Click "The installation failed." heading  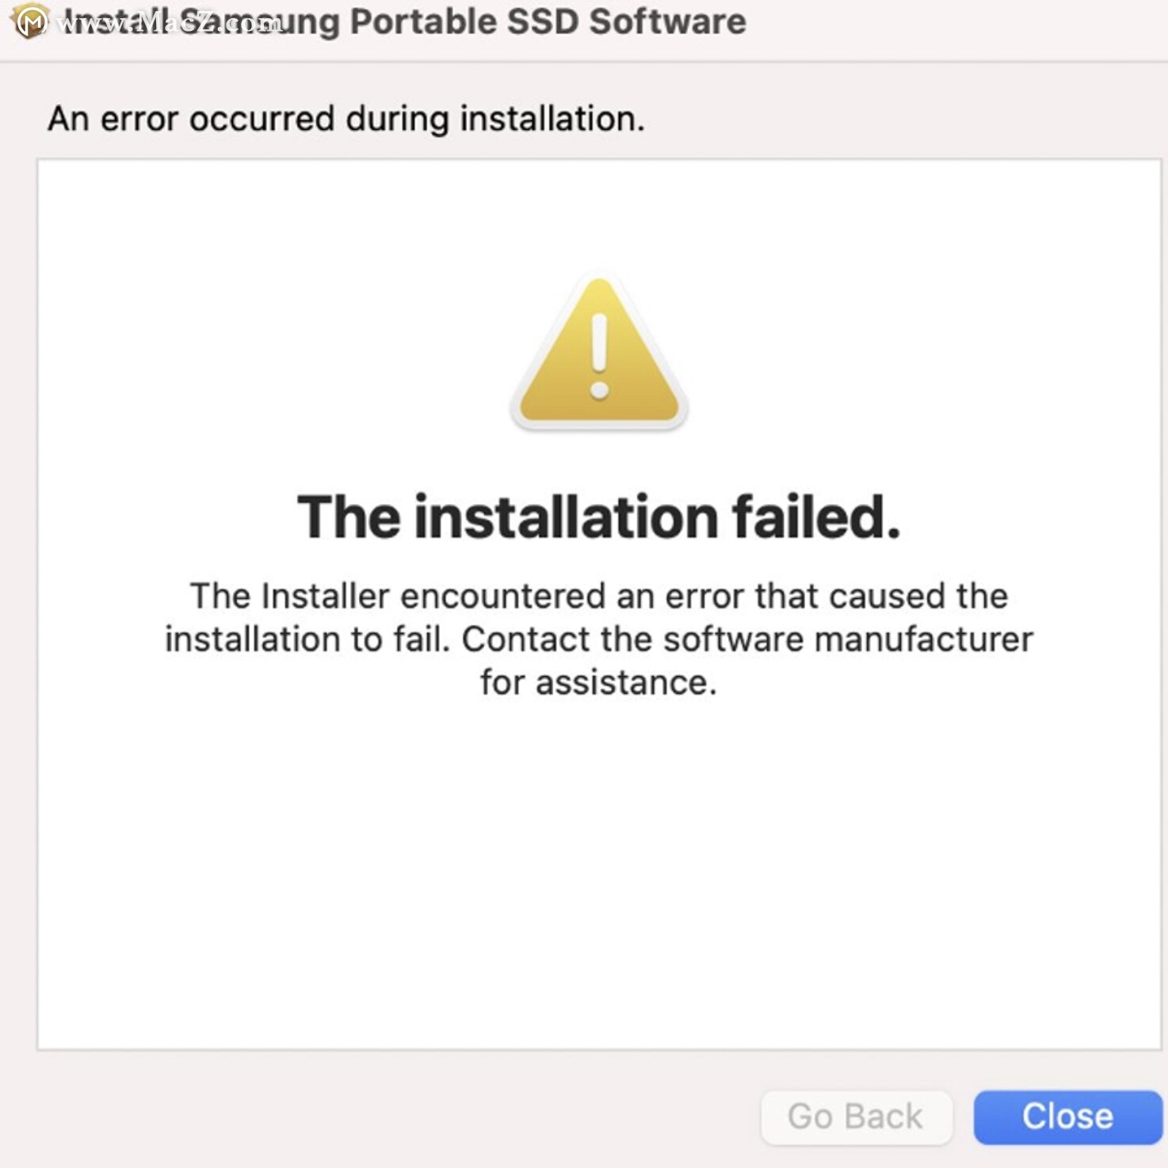coord(599,517)
